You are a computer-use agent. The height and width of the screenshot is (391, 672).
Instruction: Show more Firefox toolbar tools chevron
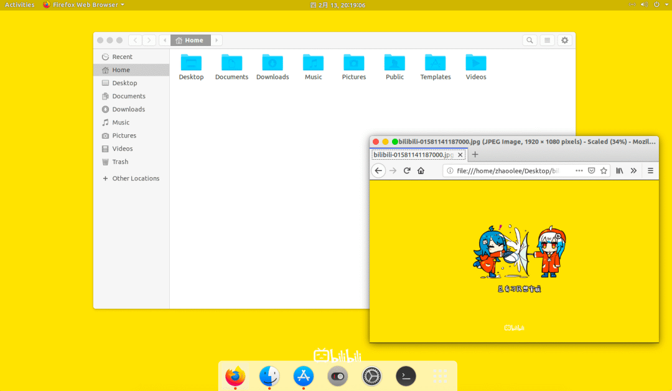click(x=634, y=170)
